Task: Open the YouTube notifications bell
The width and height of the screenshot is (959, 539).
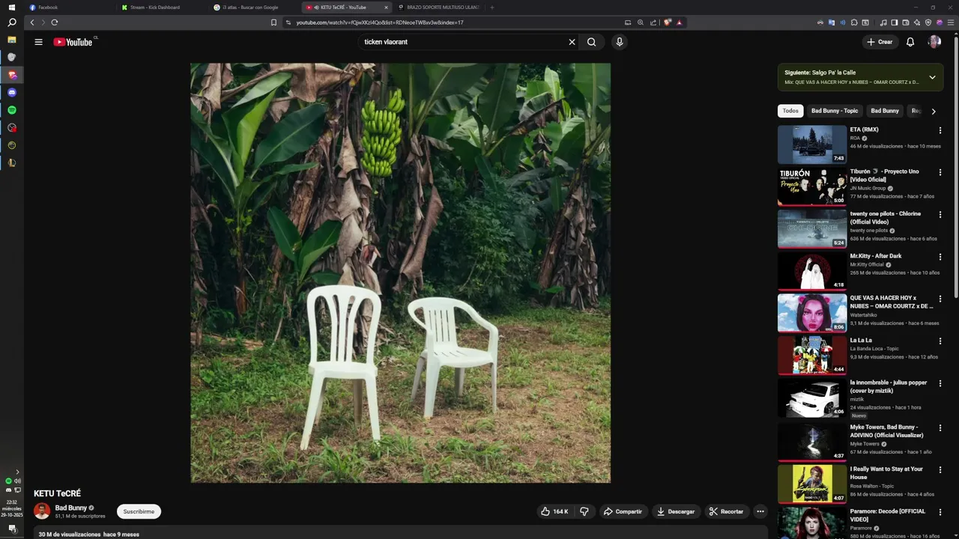Action: (910, 42)
